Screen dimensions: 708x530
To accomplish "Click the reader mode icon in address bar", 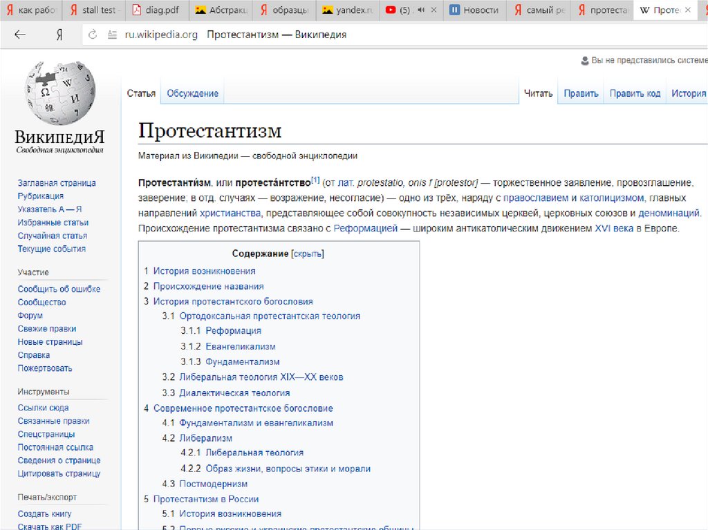I will point(111,35).
